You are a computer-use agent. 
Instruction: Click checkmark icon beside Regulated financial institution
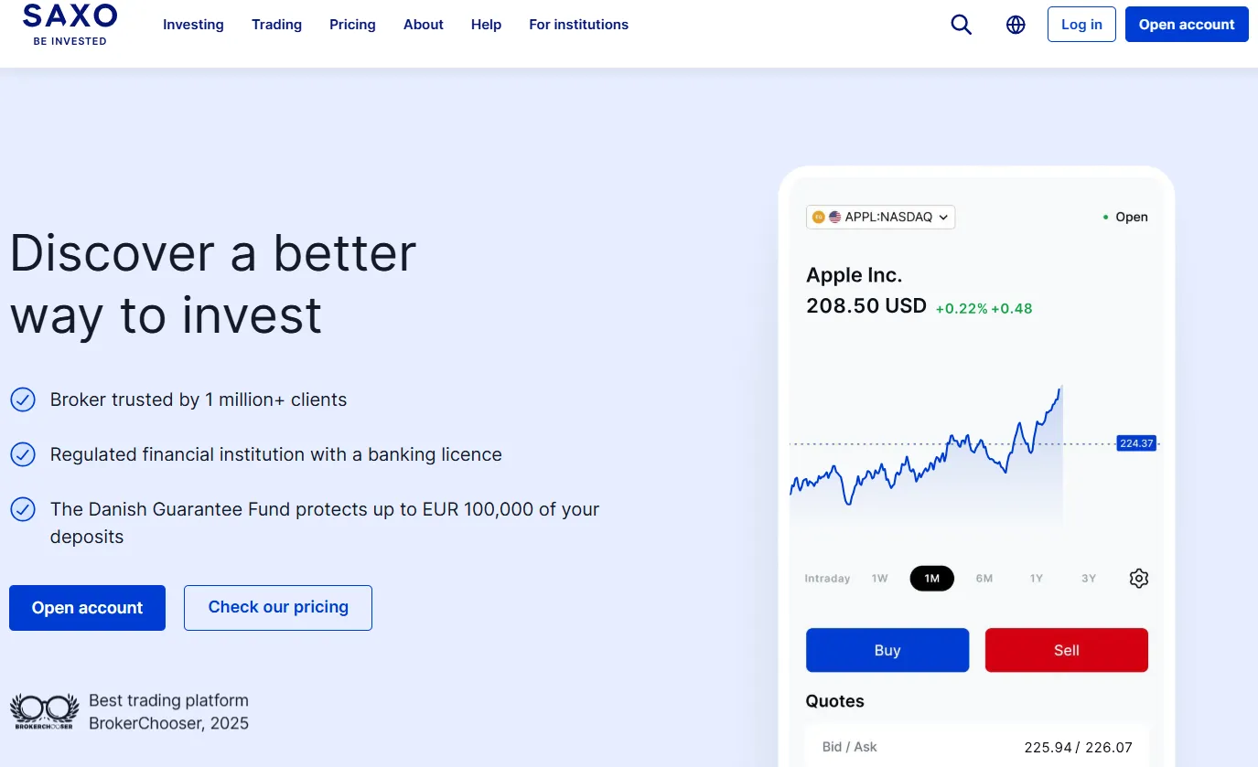[x=23, y=454]
